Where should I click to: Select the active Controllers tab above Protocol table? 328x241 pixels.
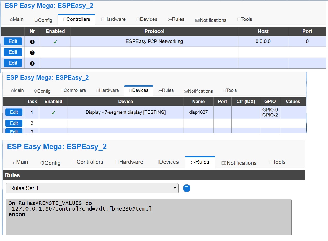77,19
